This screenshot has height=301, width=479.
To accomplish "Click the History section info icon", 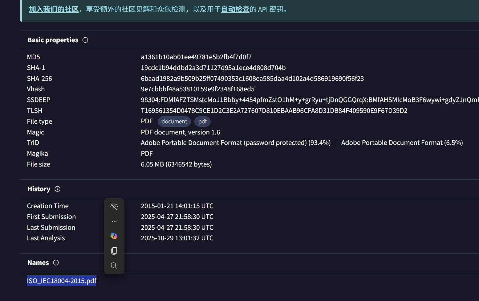I will coord(57,189).
